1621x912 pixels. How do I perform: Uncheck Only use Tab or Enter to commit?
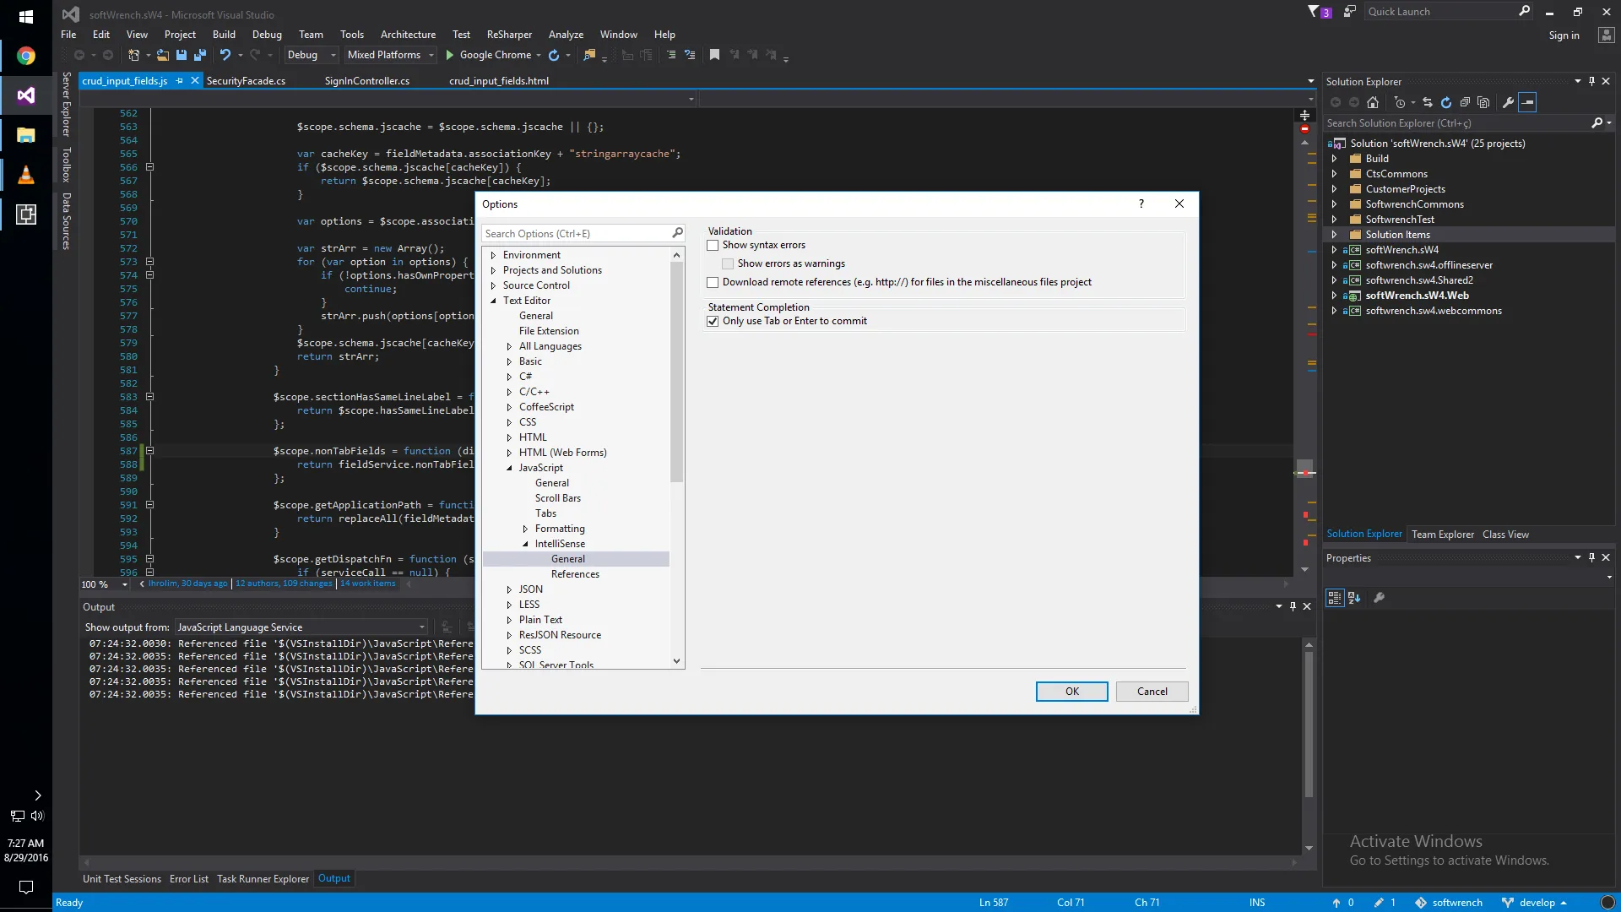[x=713, y=322]
